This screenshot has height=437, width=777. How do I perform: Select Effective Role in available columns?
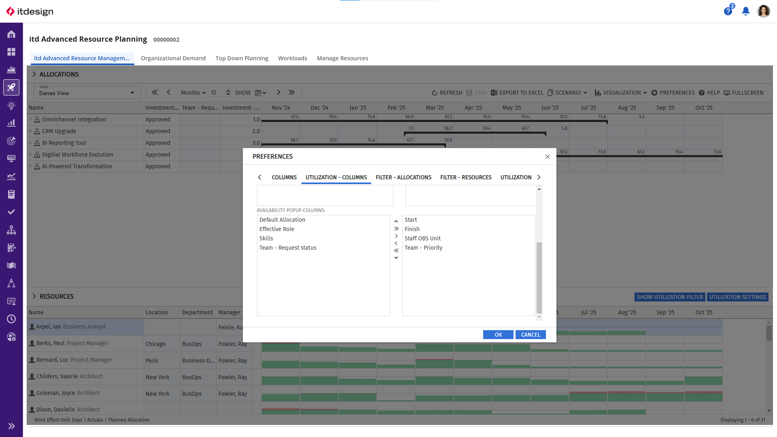(x=323, y=229)
